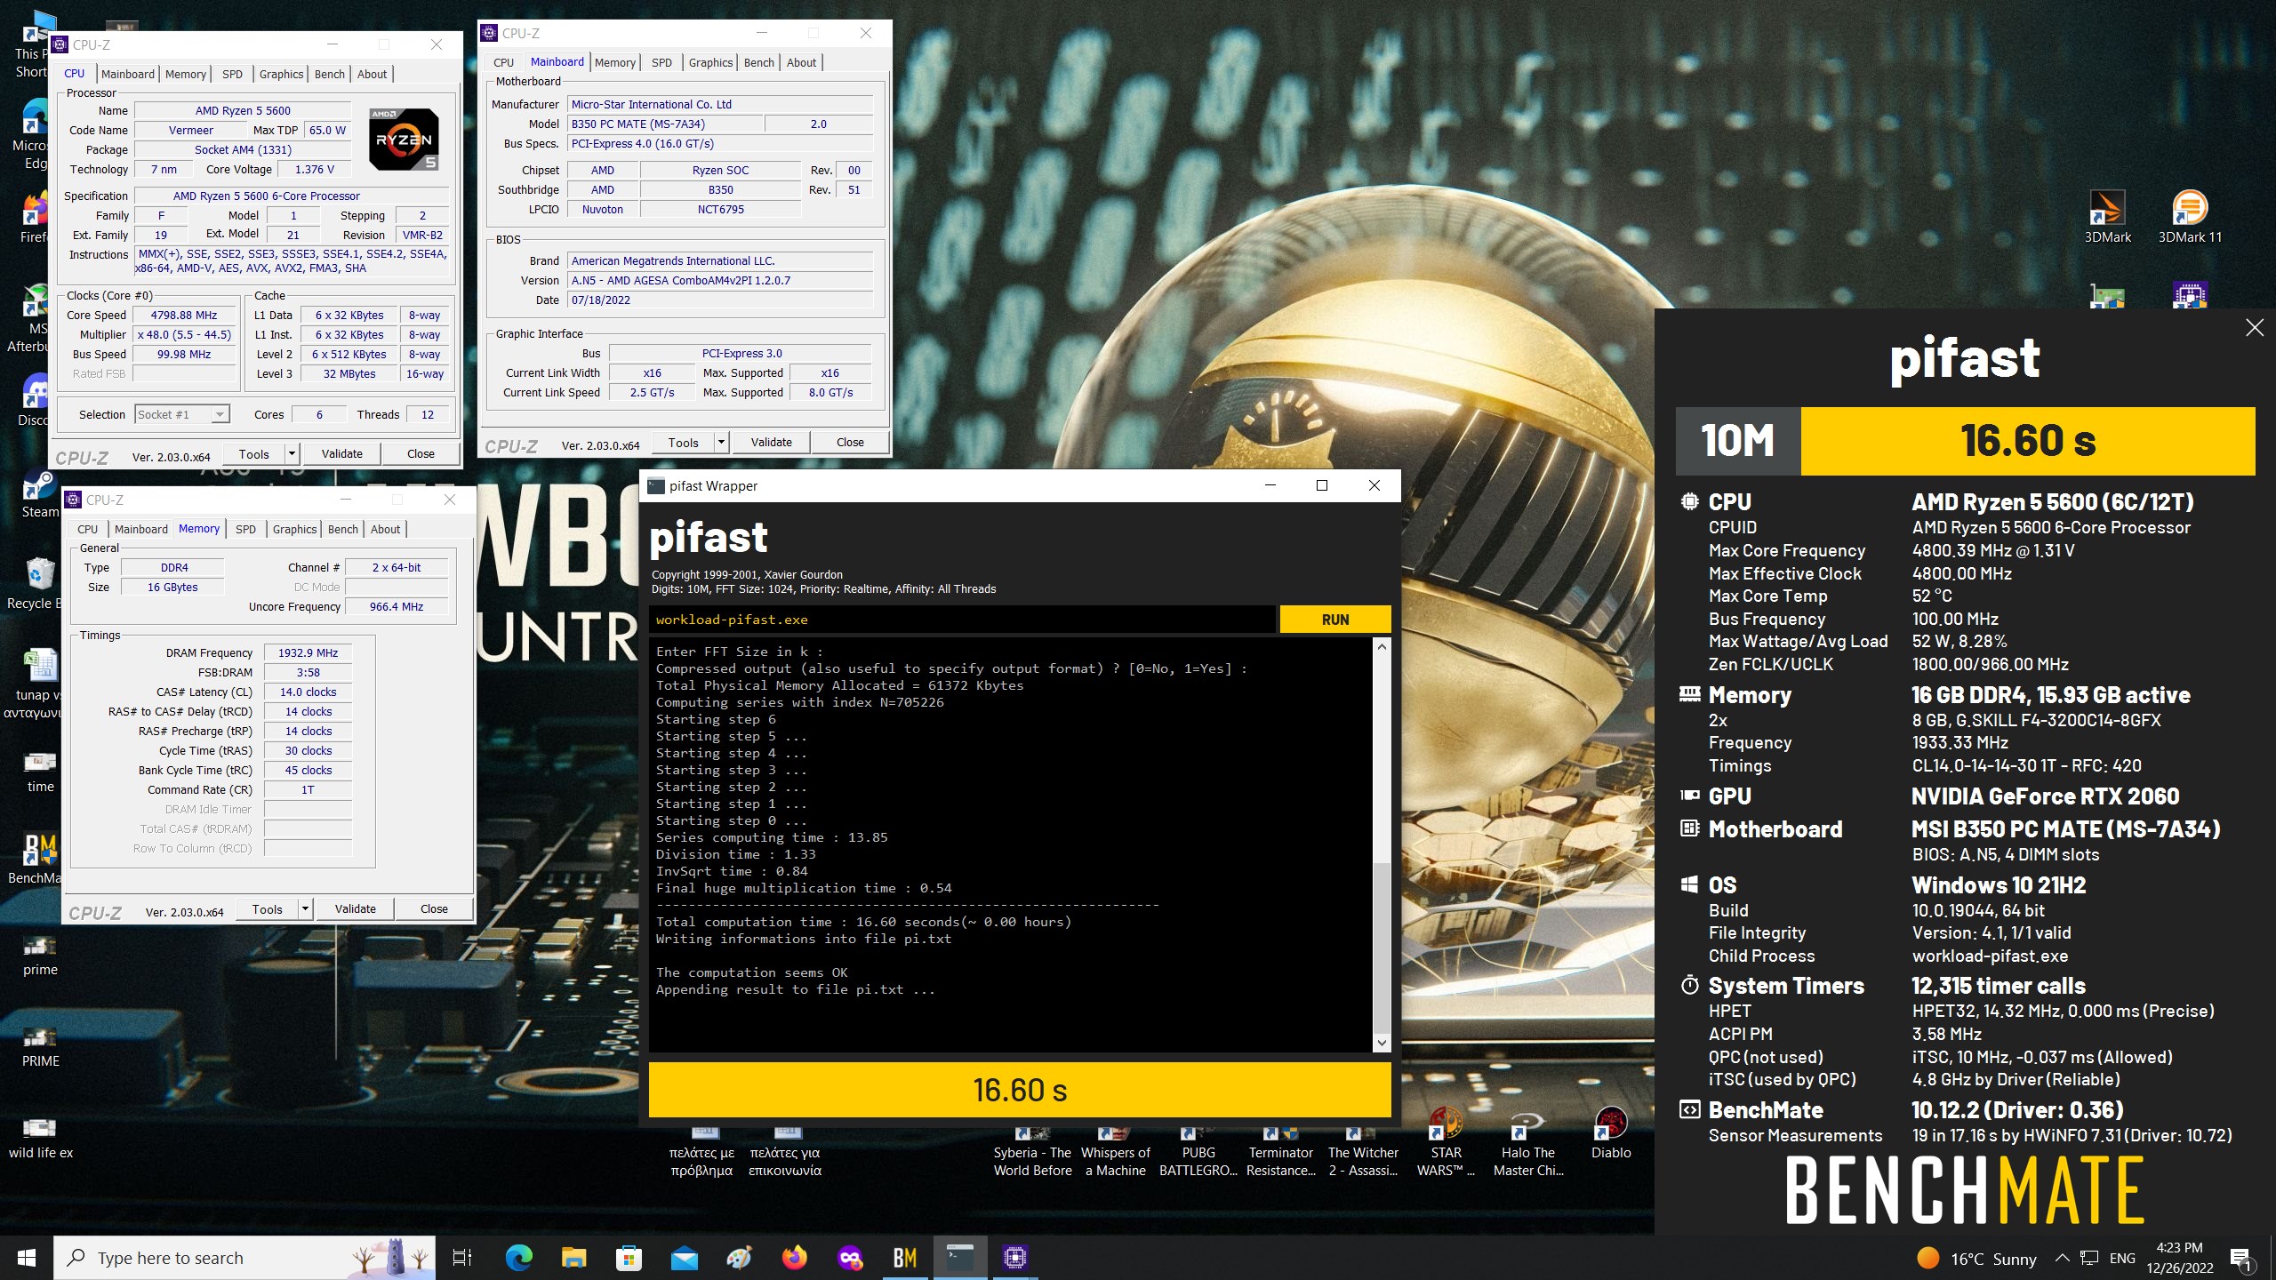Open the weather widget showing 16°C Sunny

1977,1259
